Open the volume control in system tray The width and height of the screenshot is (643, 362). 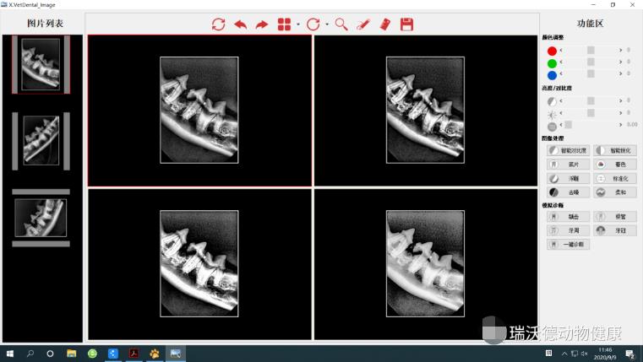(x=585, y=354)
